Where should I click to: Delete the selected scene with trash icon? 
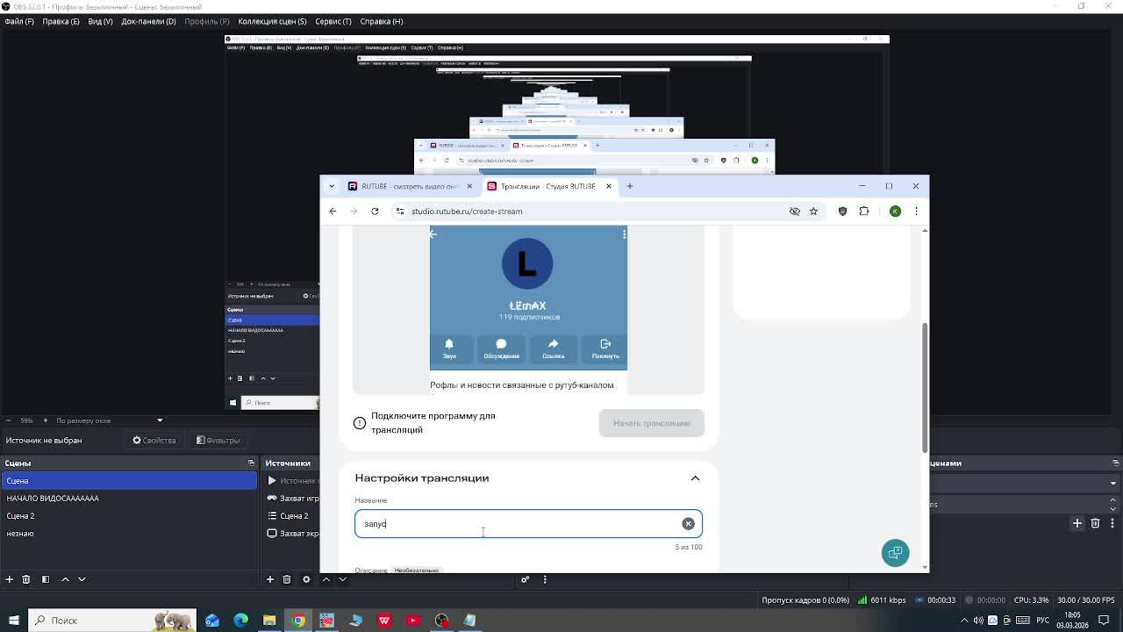click(26, 579)
